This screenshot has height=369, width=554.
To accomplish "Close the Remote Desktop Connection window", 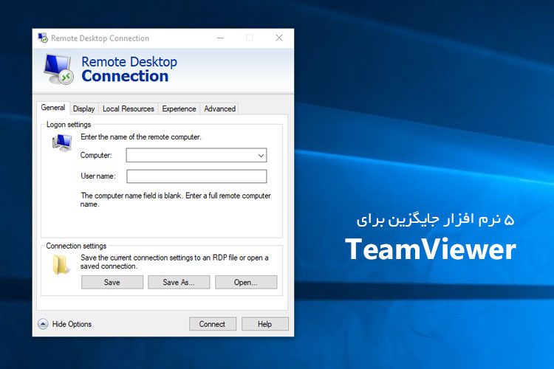I will point(279,38).
